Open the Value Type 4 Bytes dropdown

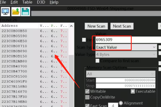(x=126, y=54)
